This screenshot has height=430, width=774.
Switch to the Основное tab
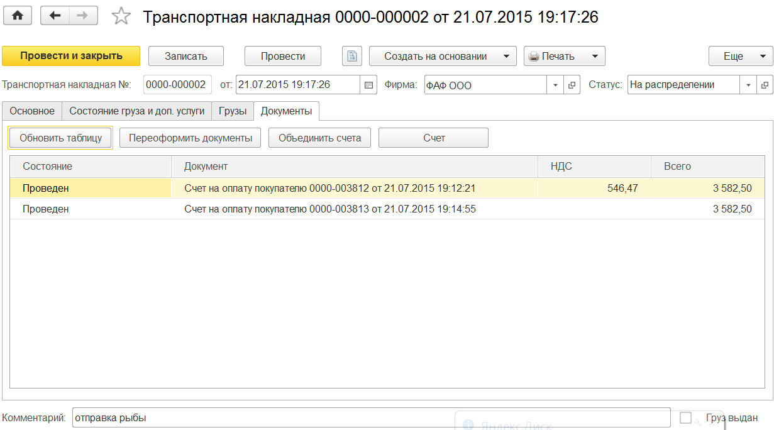click(x=32, y=111)
